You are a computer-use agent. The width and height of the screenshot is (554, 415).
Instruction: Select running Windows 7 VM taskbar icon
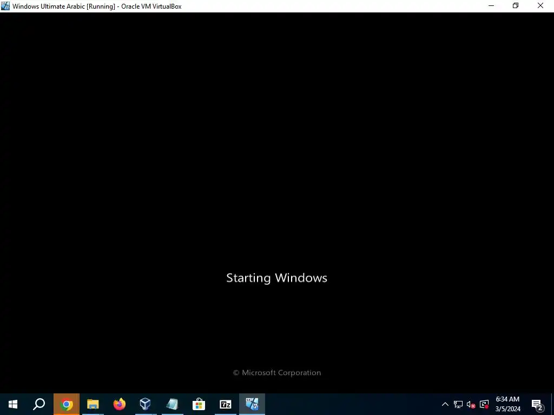pyautogui.click(x=252, y=404)
